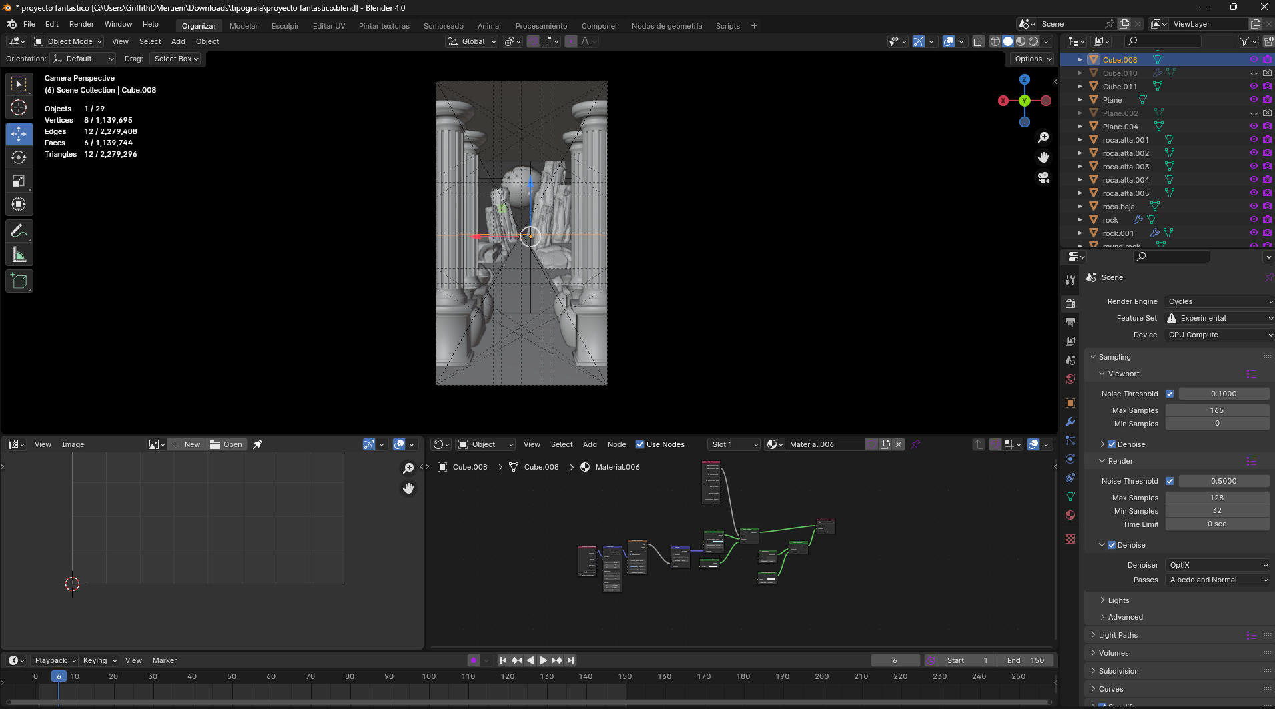Click the Open image button
1275x709 pixels.
[x=227, y=444]
